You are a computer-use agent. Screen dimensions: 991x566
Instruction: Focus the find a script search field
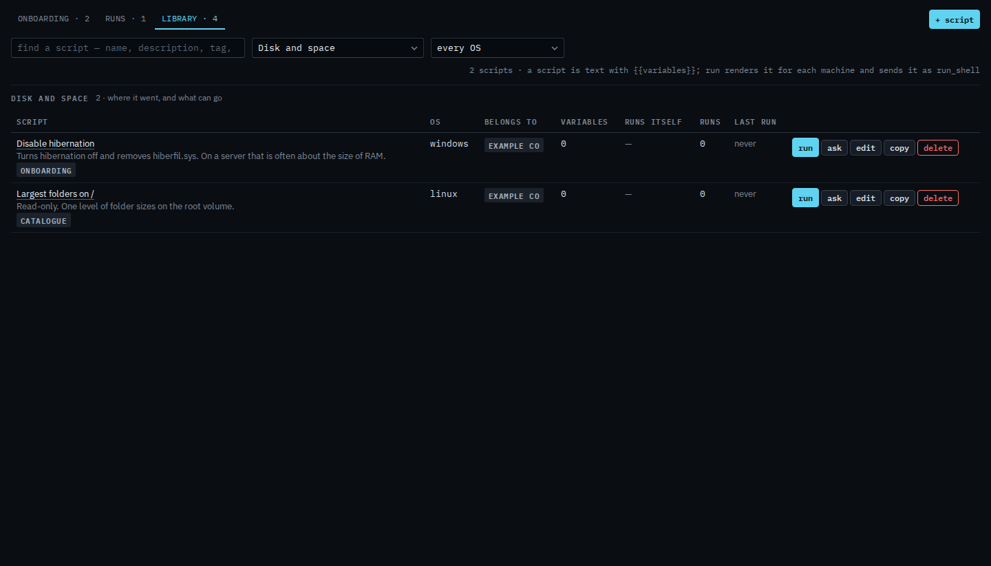128,48
